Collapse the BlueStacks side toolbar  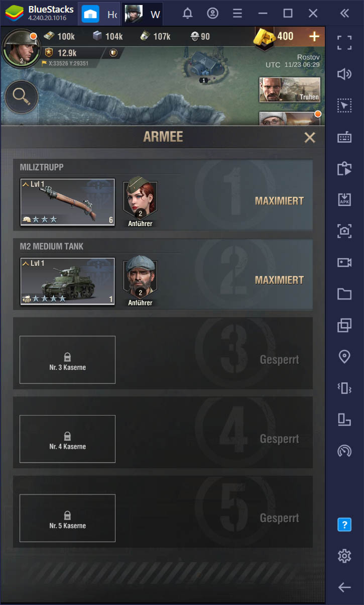(344, 14)
